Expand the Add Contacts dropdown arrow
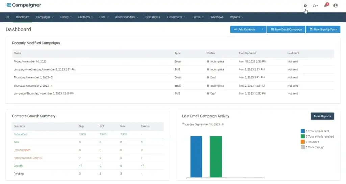This screenshot has height=184, width=346. (x=262, y=29)
